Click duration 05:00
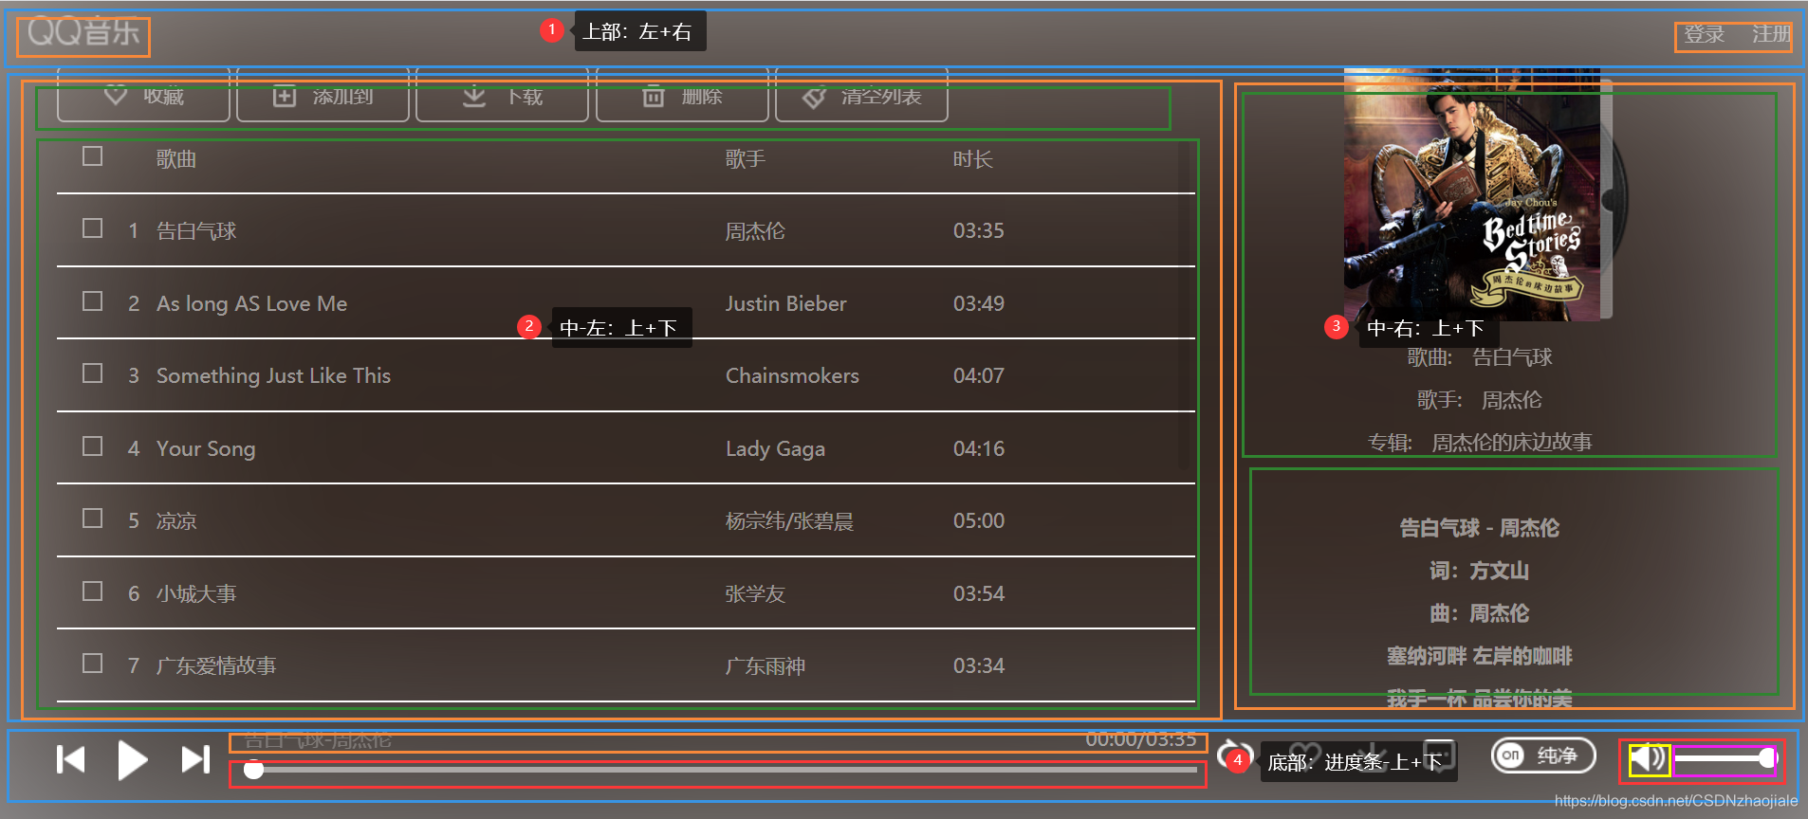1808x819 pixels. tap(979, 521)
